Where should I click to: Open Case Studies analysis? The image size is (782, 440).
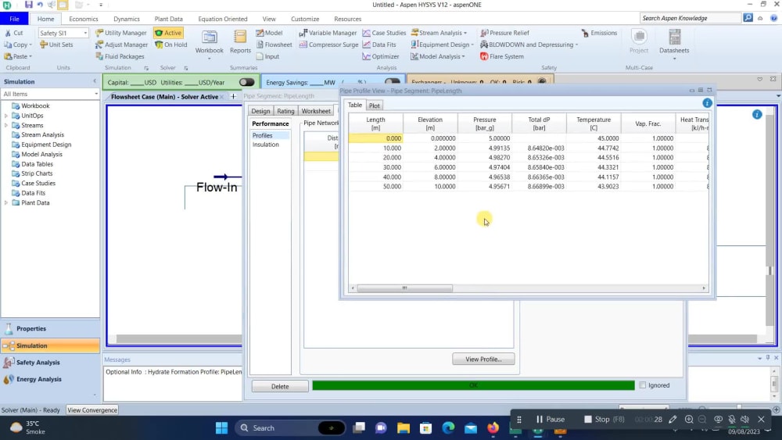click(384, 33)
